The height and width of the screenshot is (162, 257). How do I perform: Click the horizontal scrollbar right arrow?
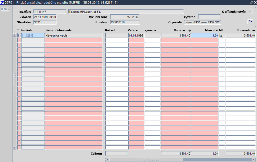[x=254, y=159]
